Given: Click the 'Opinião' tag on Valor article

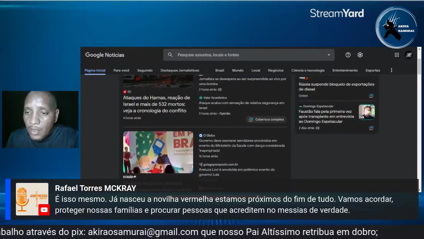Looking at the screenshot, I should click(x=225, y=114).
